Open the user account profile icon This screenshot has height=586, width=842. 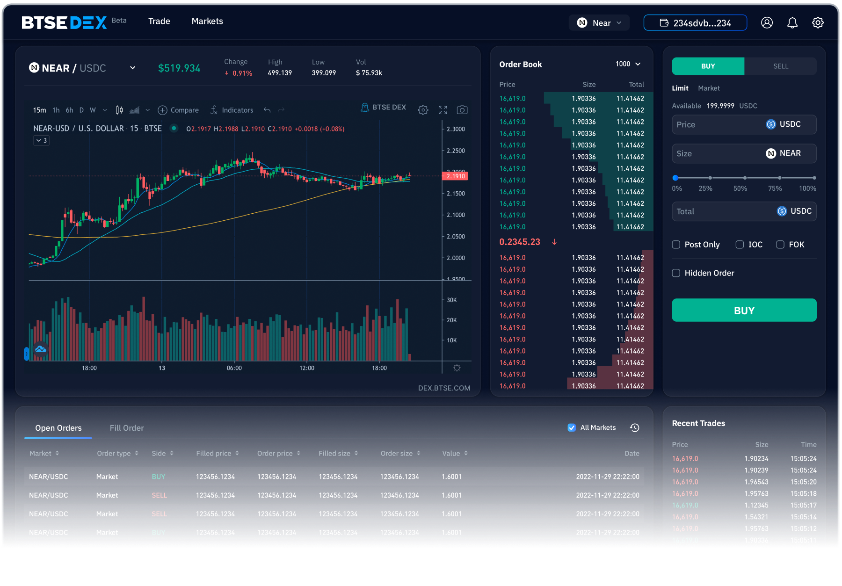pos(767,22)
